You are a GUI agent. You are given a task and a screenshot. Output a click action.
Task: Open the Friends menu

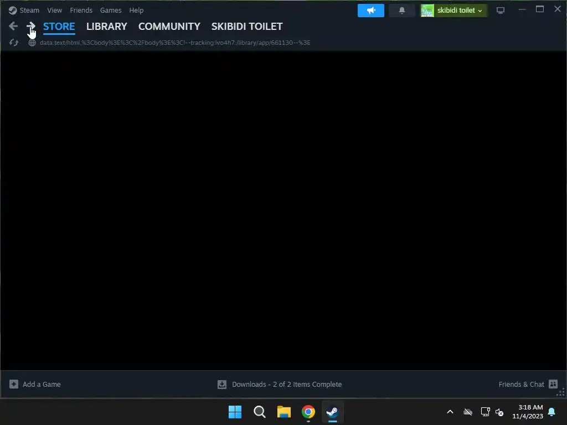tap(81, 11)
